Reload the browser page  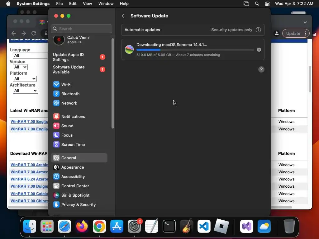34,33
